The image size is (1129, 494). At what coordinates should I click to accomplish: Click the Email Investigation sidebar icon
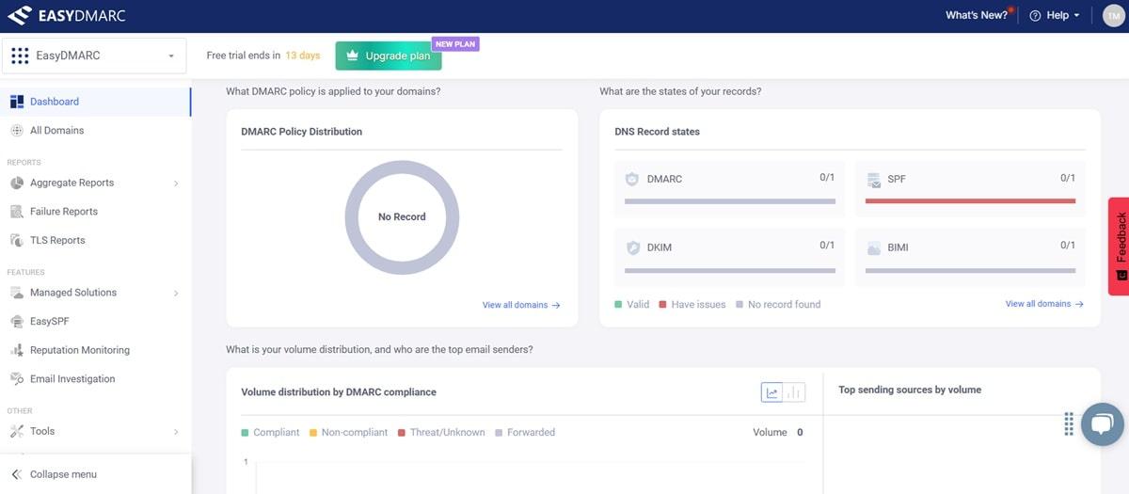click(16, 379)
